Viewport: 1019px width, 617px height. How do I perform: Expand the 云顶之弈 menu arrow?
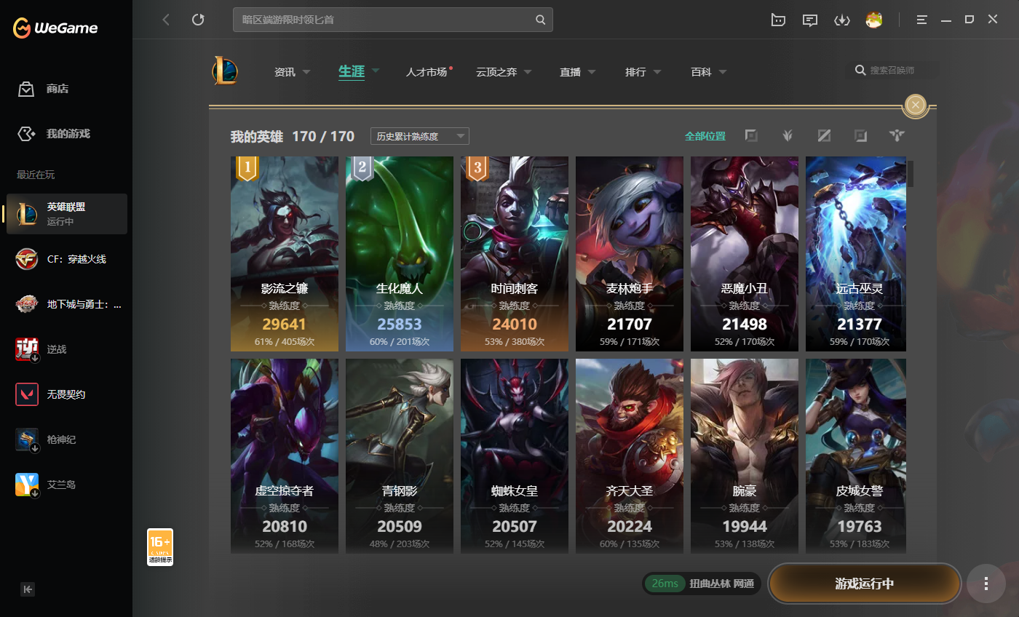pos(528,72)
